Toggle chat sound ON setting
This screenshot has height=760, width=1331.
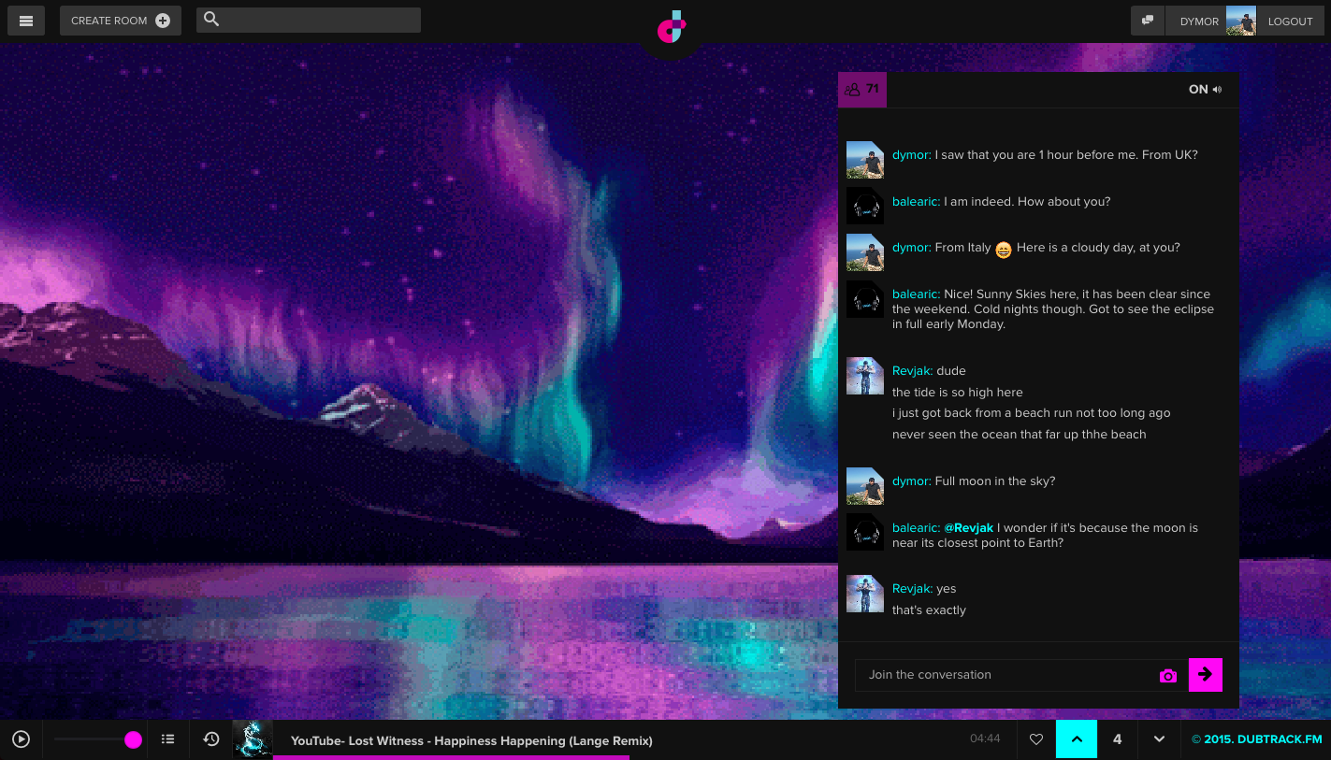click(1205, 90)
